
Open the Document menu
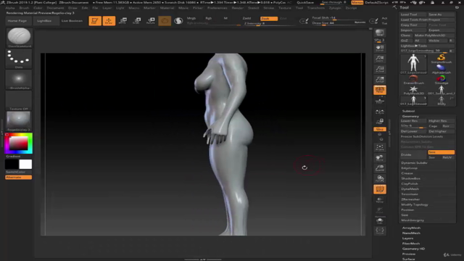pyautogui.click(x=55, y=8)
